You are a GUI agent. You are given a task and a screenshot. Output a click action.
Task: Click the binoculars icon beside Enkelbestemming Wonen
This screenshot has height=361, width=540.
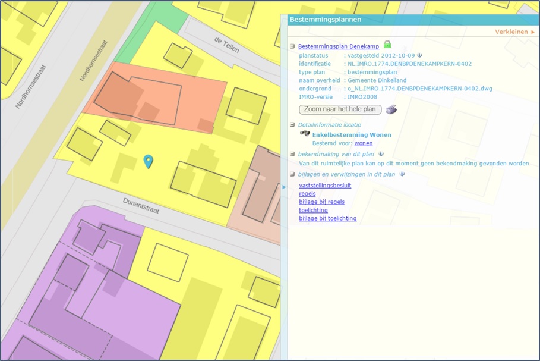click(305, 133)
